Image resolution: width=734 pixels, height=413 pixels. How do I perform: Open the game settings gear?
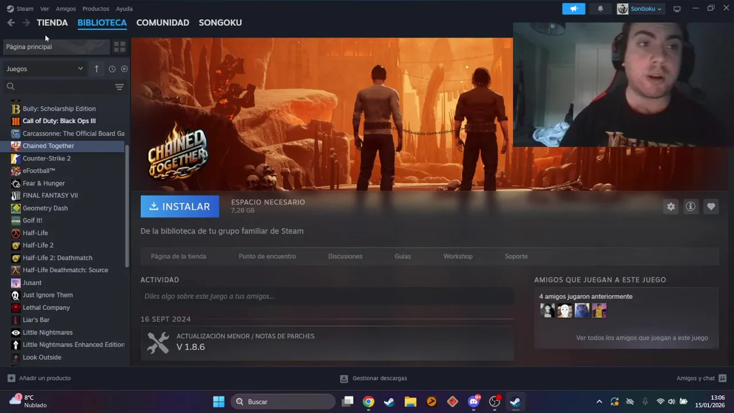[671, 206]
